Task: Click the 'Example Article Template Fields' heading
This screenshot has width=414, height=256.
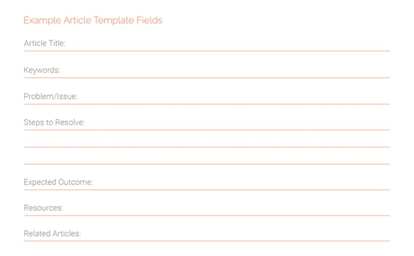Action: (93, 21)
